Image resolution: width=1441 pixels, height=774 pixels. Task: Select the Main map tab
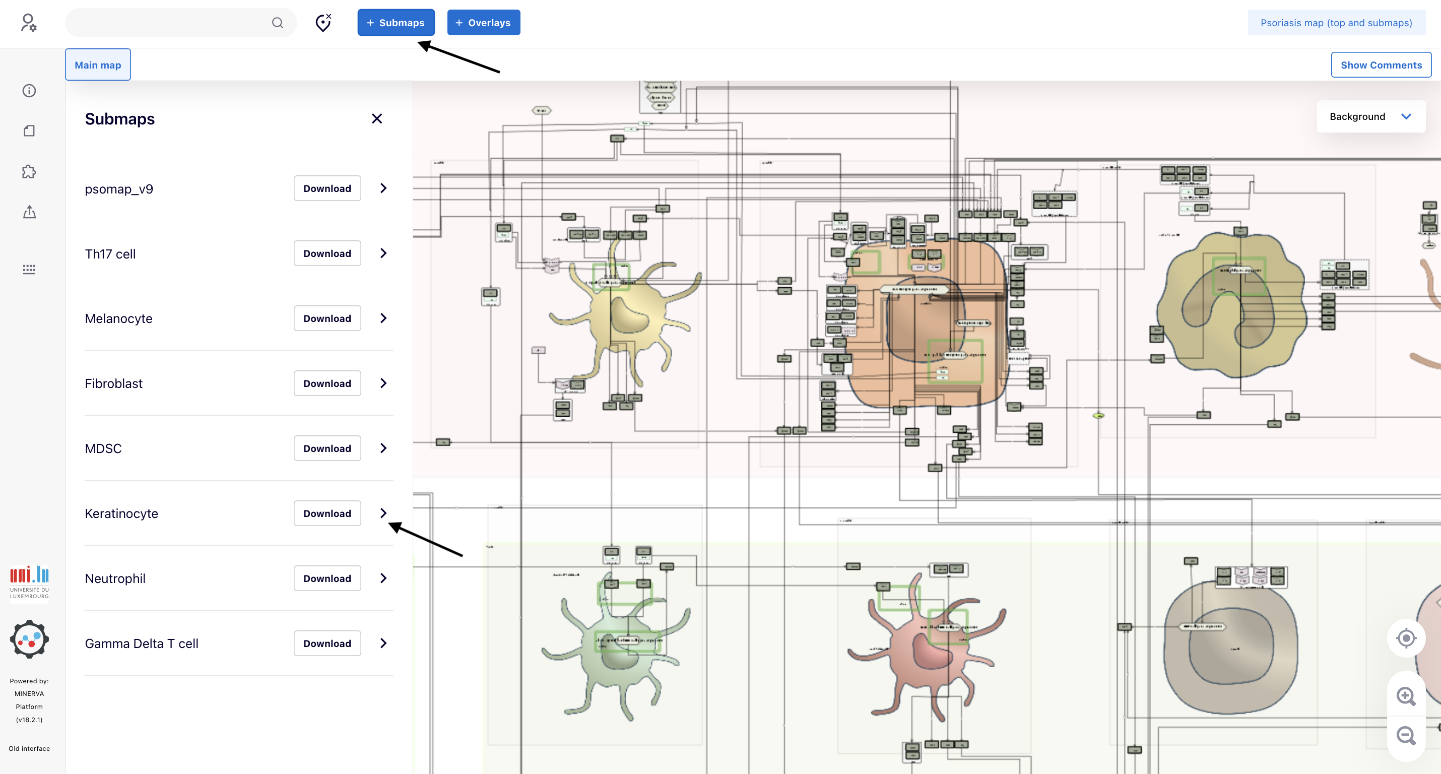[98, 65]
